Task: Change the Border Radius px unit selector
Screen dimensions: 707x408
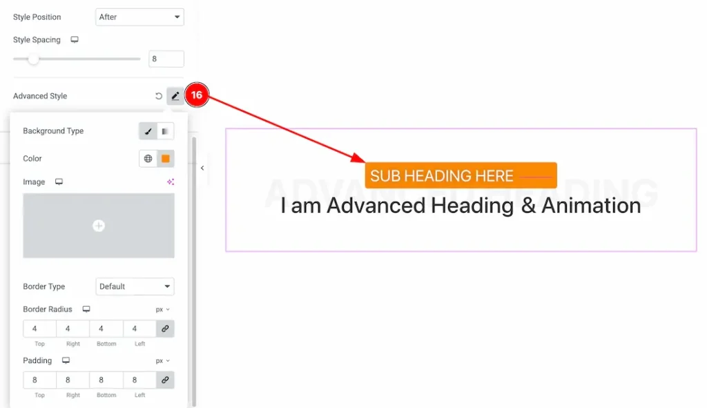Action: coord(162,310)
